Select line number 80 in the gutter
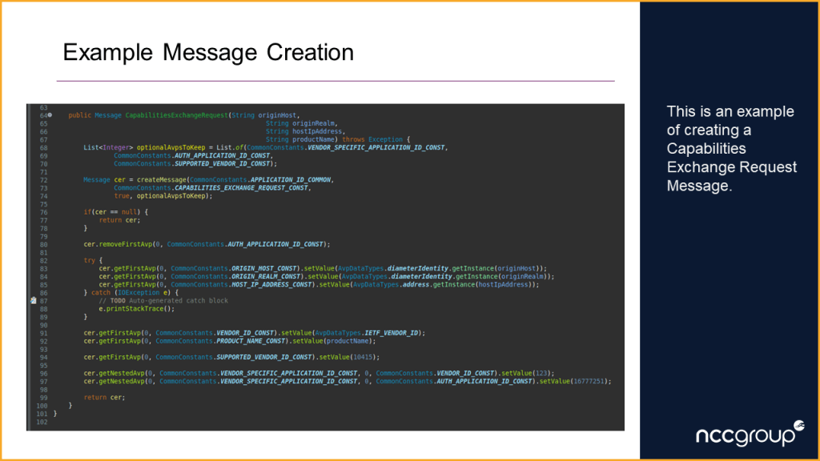Screen dimensions: 820x461 tap(43, 244)
